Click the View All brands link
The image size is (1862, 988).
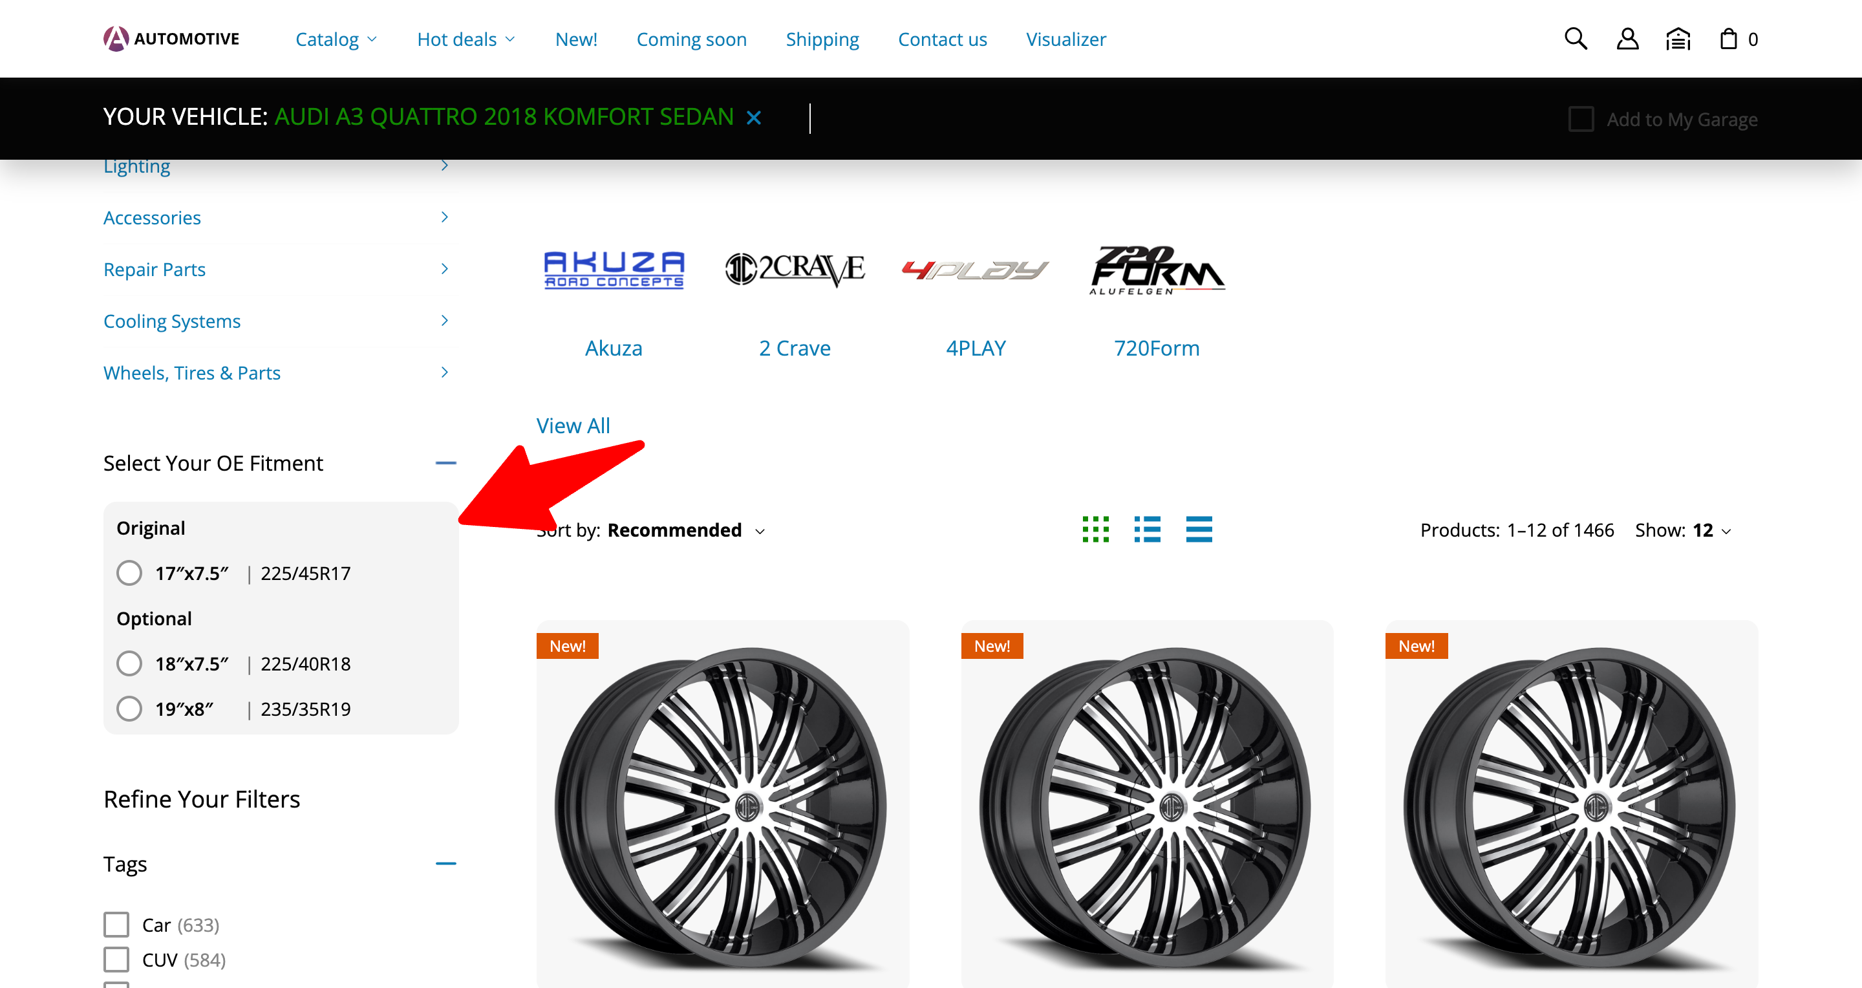tap(573, 425)
